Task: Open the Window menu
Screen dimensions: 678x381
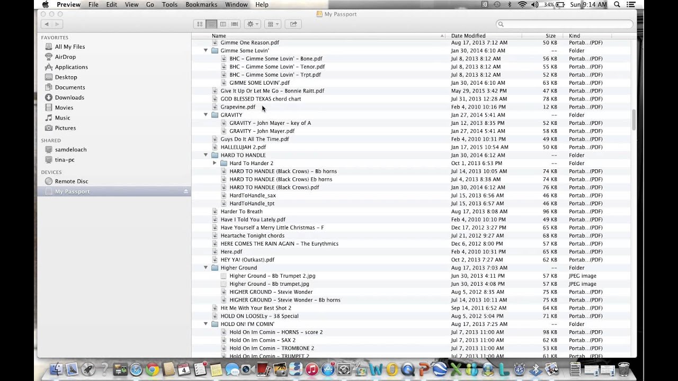Action: tap(236, 4)
